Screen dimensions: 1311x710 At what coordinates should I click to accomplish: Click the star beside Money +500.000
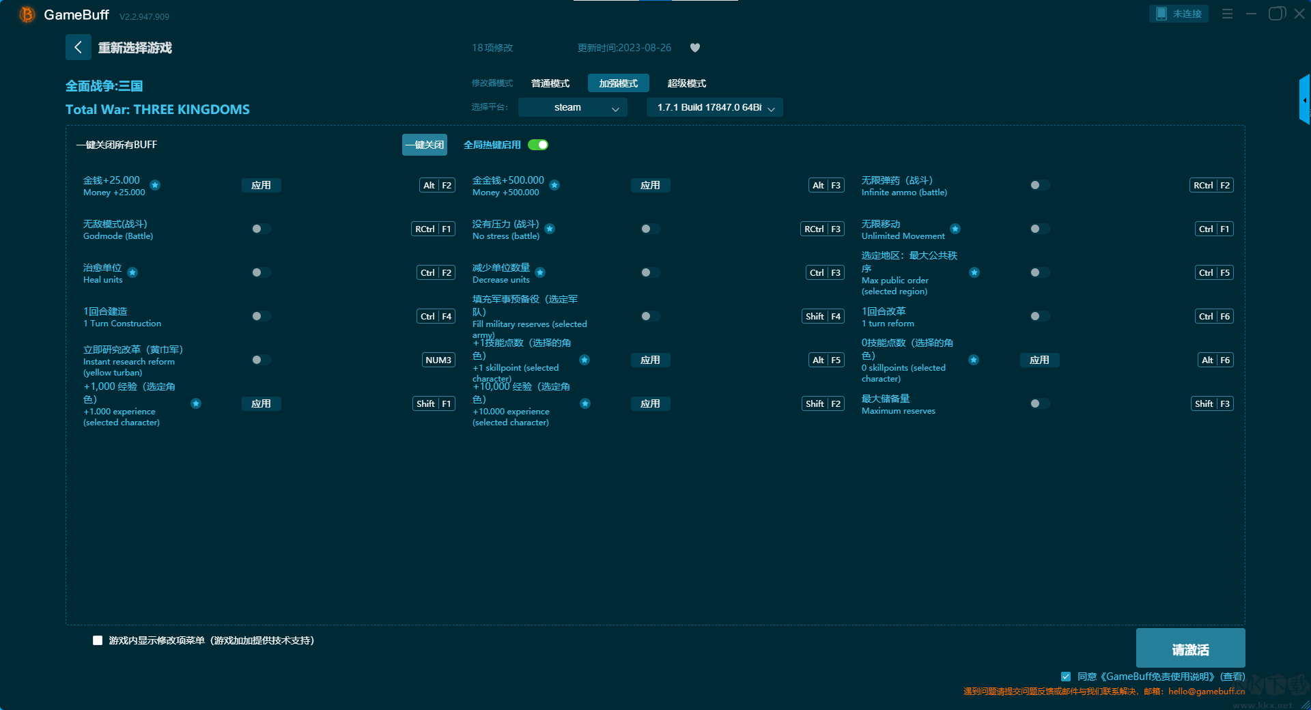tap(554, 185)
